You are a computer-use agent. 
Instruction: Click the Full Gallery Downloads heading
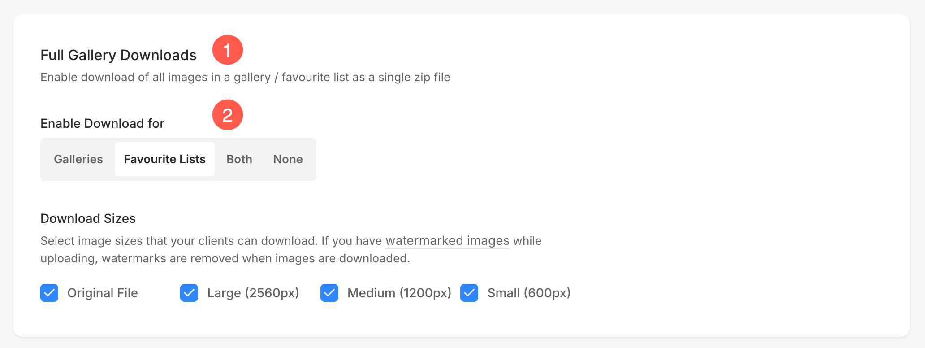[x=118, y=55]
